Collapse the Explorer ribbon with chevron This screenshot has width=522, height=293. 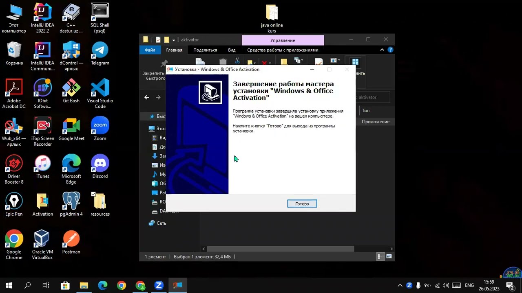pyautogui.click(x=382, y=50)
